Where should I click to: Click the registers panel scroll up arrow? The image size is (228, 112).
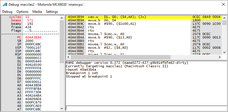pos(62,18)
